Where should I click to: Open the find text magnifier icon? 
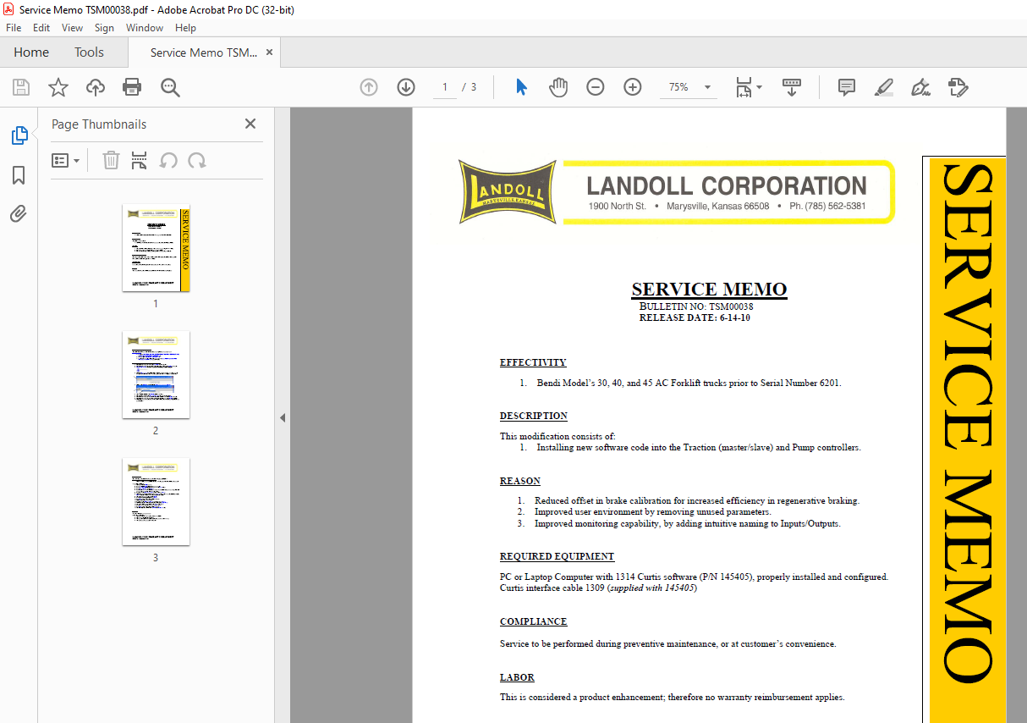171,87
